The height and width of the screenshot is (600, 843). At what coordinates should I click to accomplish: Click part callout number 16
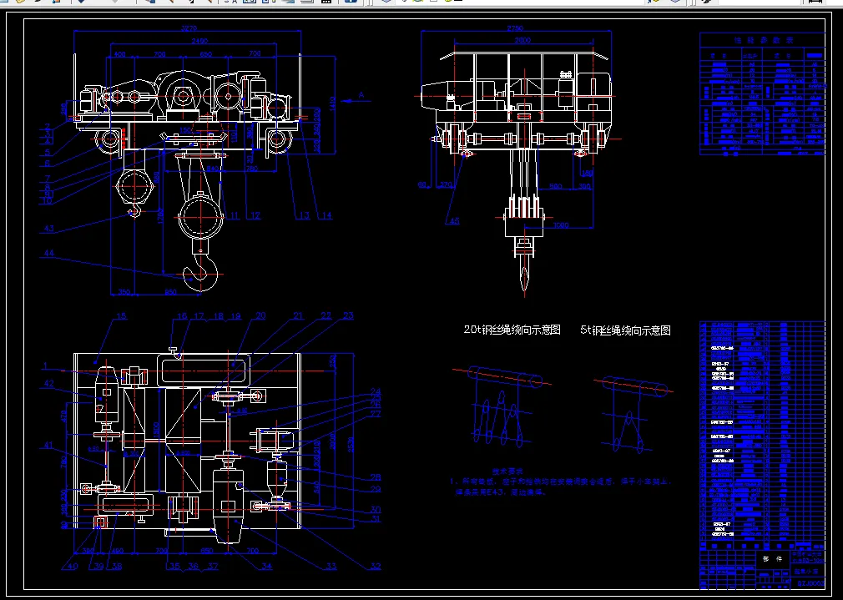(x=182, y=316)
